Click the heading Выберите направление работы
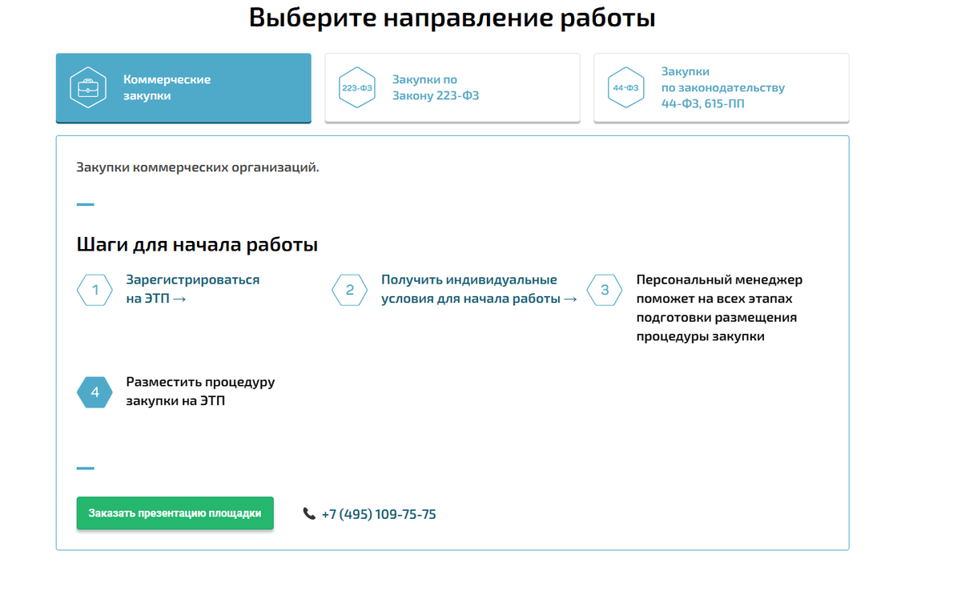This screenshot has height=607, width=961. (x=452, y=17)
